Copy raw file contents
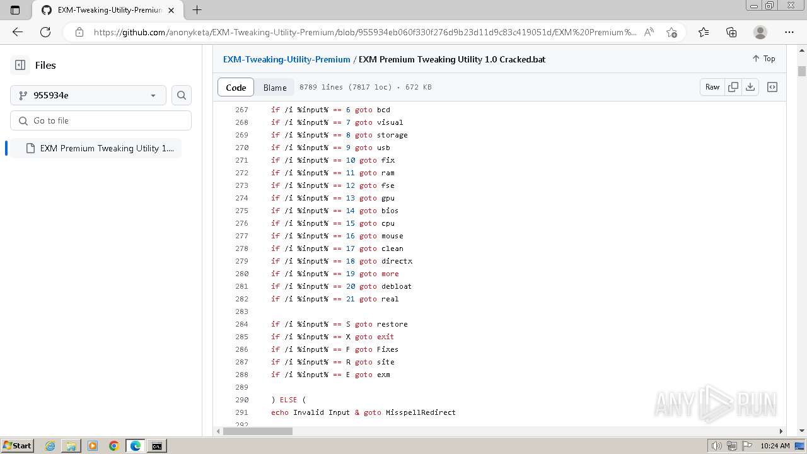This screenshot has width=807, height=454. 733,87
